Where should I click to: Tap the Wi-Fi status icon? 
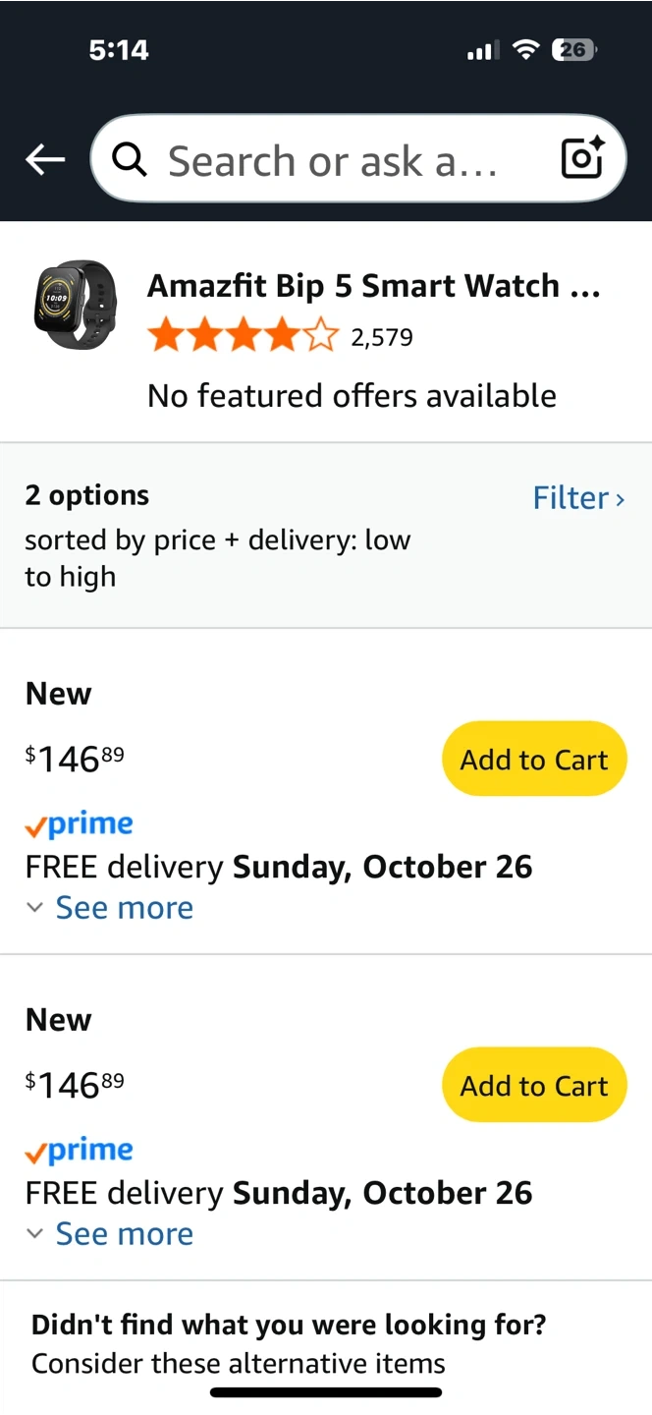click(x=527, y=50)
